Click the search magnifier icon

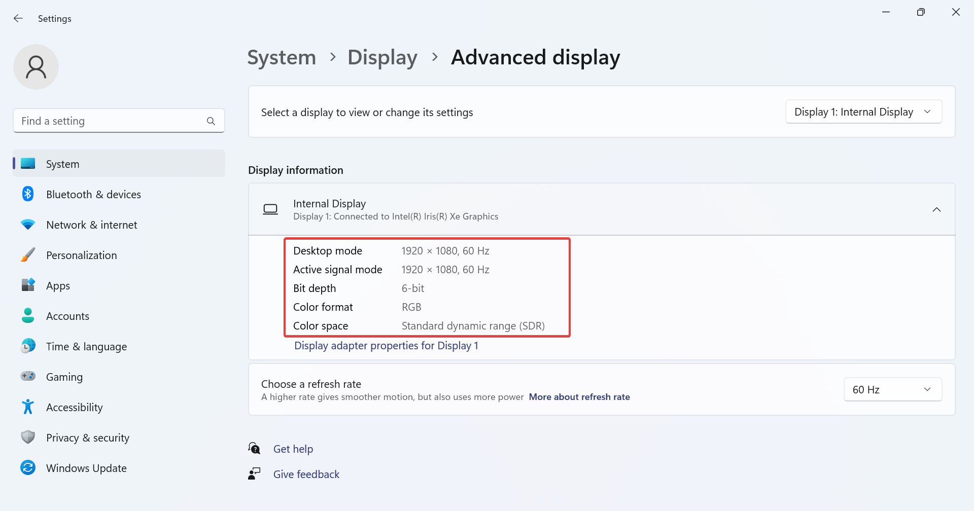point(211,121)
